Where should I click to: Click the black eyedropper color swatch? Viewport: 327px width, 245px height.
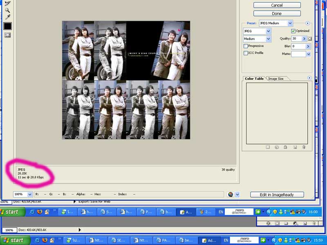tap(7, 26)
